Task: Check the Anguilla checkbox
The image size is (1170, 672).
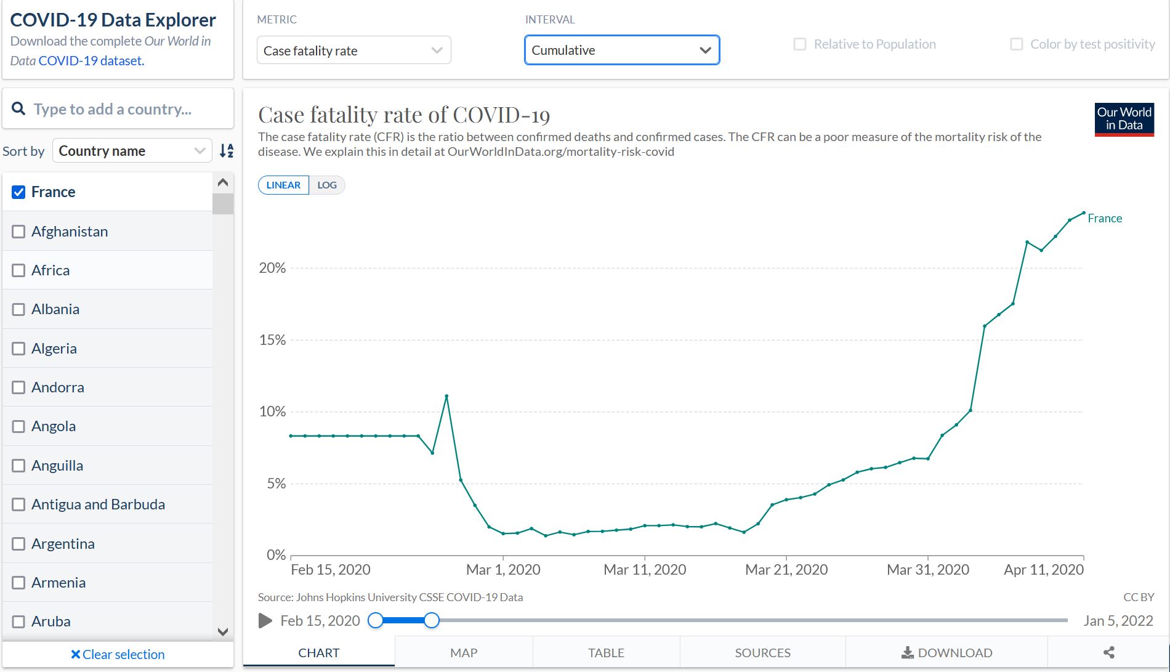Action: click(19, 466)
